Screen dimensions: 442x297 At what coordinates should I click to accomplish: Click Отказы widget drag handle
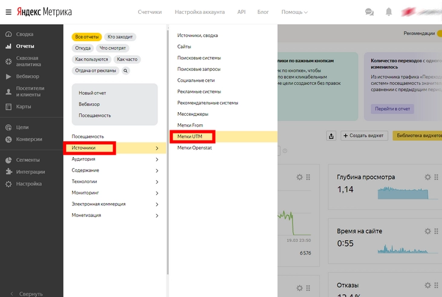(436, 285)
